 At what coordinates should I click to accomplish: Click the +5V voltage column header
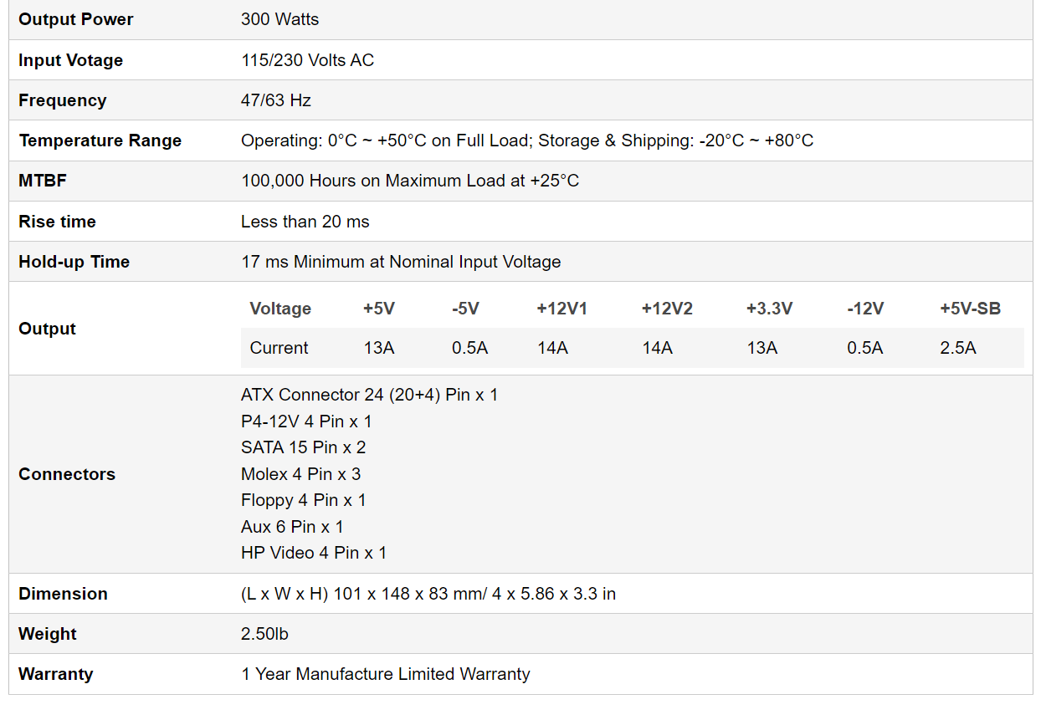click(x=378, y=309)
